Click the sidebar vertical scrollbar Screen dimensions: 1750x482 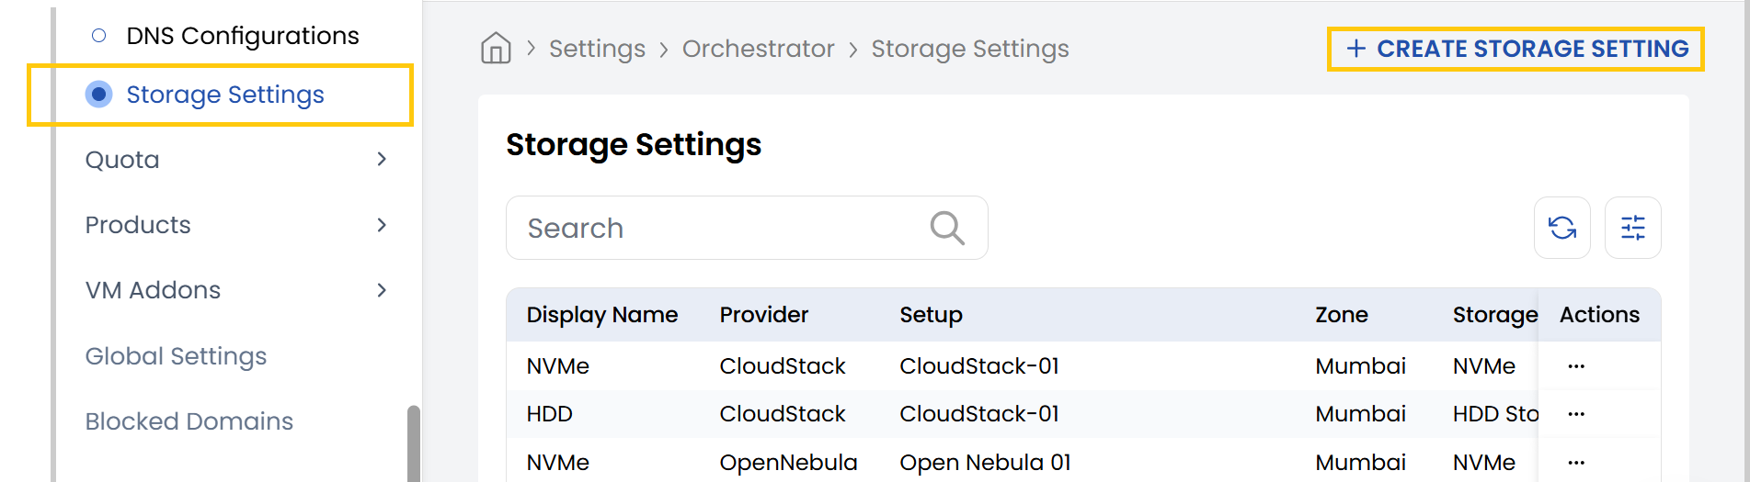[x=414, y=443]
